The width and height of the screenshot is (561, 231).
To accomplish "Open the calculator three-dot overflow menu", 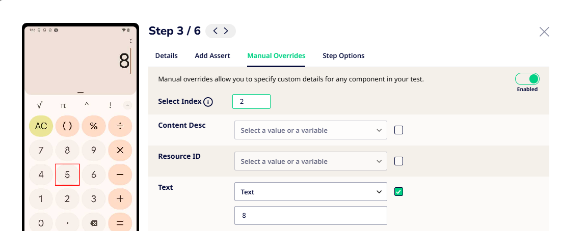I will pos(131,41).
